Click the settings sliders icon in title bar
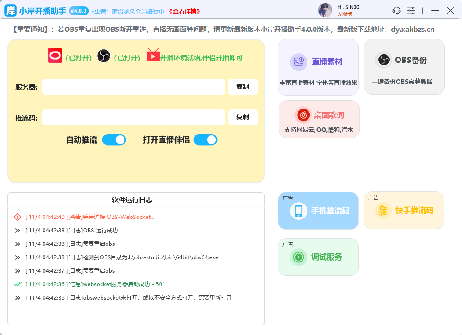 (410, 11)
